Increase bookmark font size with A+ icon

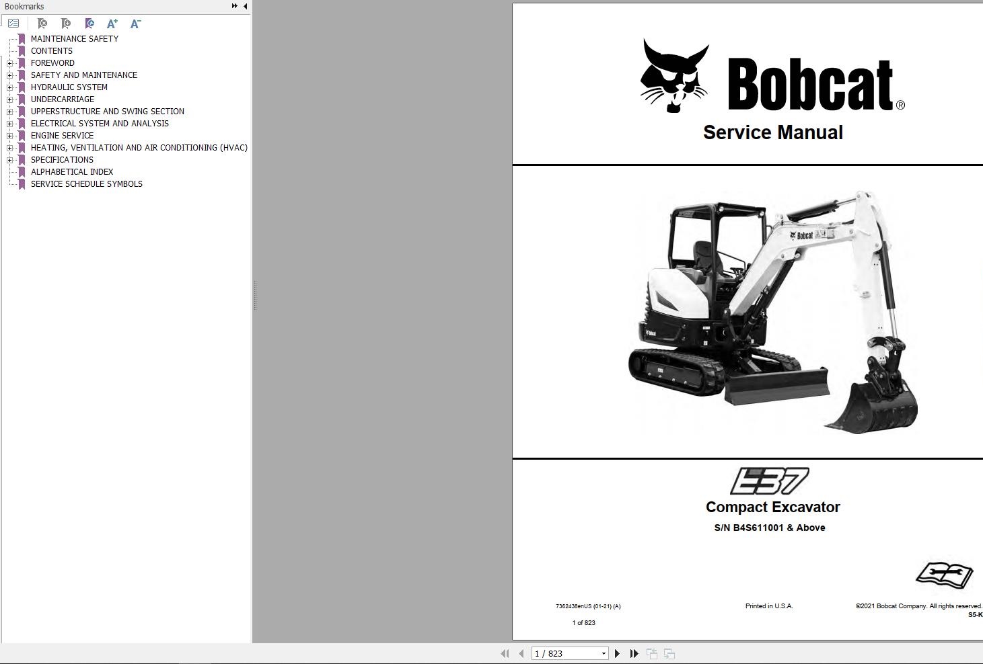(112, 24)
